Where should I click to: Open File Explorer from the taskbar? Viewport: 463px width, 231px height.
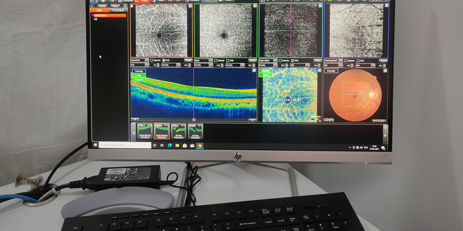tap(177, 146)
